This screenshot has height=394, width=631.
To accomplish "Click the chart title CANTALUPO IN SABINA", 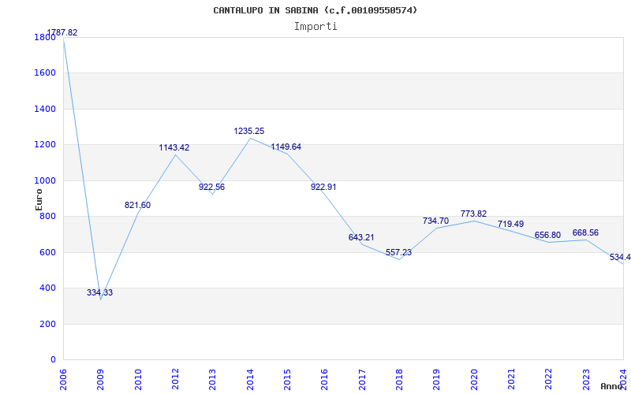I will [x=315, y=10].
